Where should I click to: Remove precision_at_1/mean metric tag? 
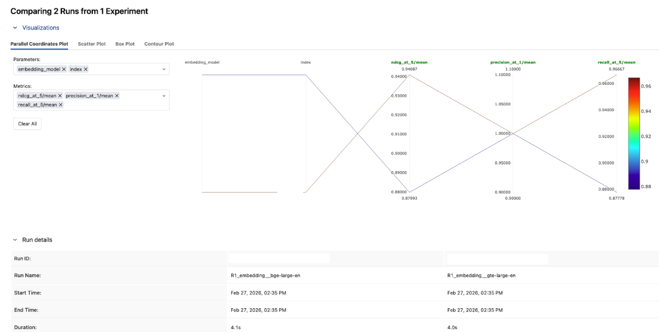tap(117, 96)
